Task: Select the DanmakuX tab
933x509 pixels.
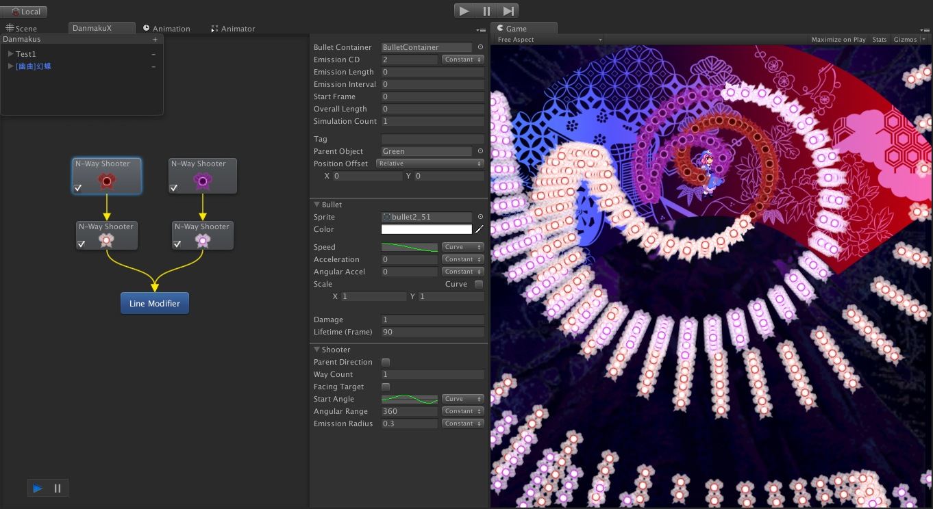Action: tap(100, 28)
